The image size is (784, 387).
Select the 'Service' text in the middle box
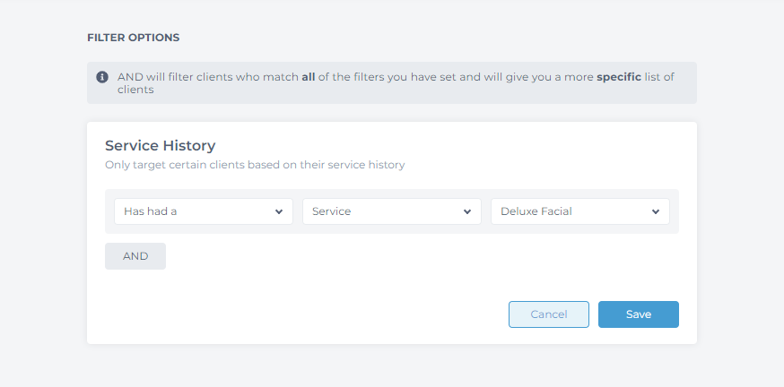pyautogui.click(x=332, y=211)
